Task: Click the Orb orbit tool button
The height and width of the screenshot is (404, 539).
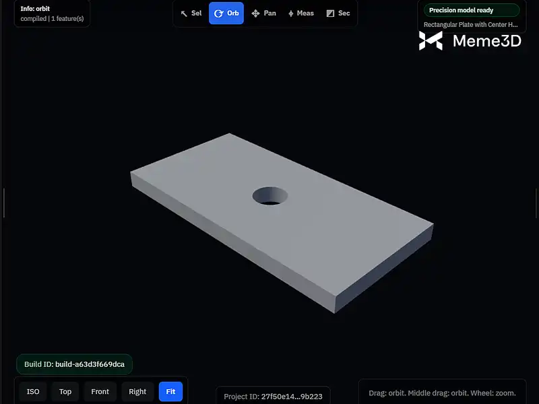Action: [226, 13]
